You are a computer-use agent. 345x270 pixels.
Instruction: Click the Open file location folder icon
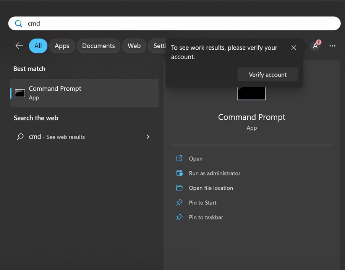179,188
